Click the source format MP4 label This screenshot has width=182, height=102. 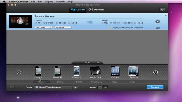tap(40, 23)
